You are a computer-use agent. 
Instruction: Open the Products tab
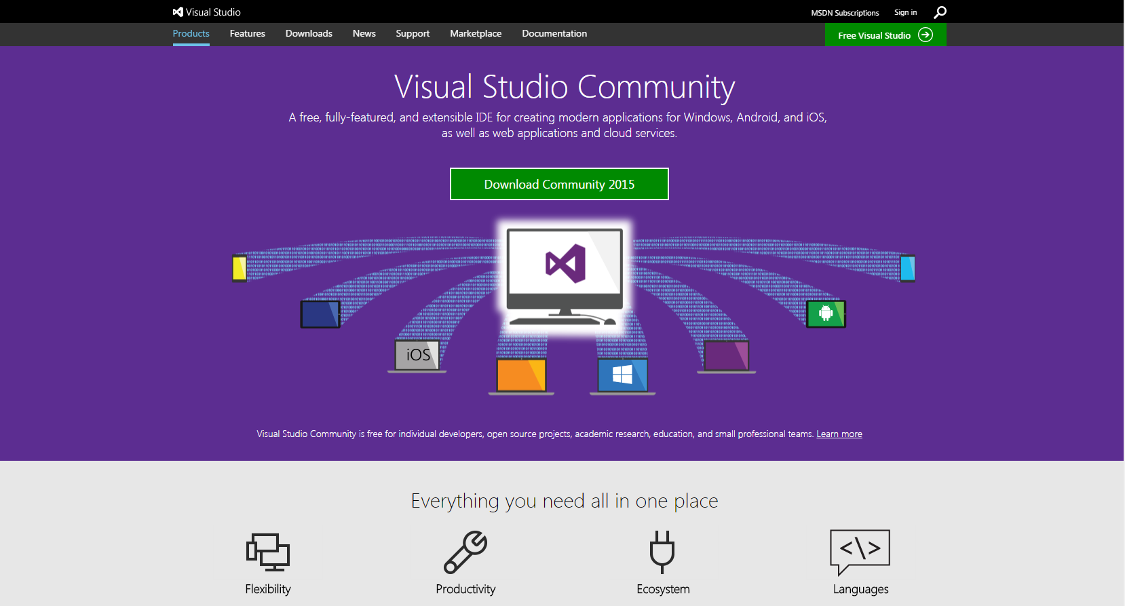tap(191, 34)
